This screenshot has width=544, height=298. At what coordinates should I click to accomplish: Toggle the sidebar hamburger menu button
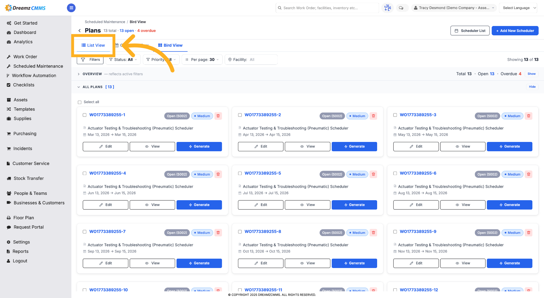click(71, 8)
